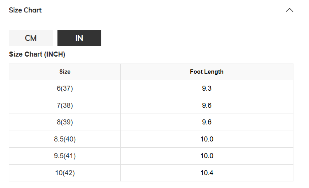Select the IN unit tab
This screenshot has width=309, height=188.
pos(79,38)
